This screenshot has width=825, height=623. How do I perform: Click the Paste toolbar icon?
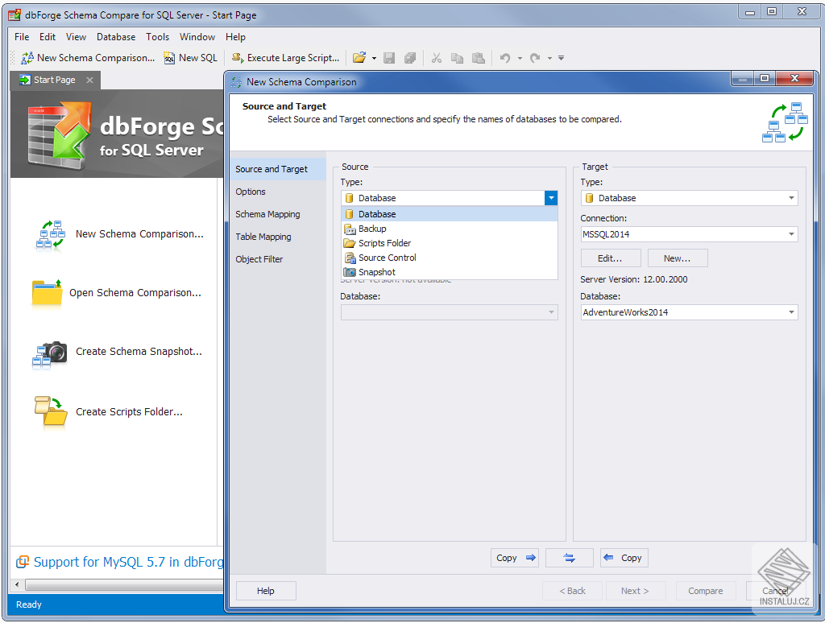(x=479, y=58)
